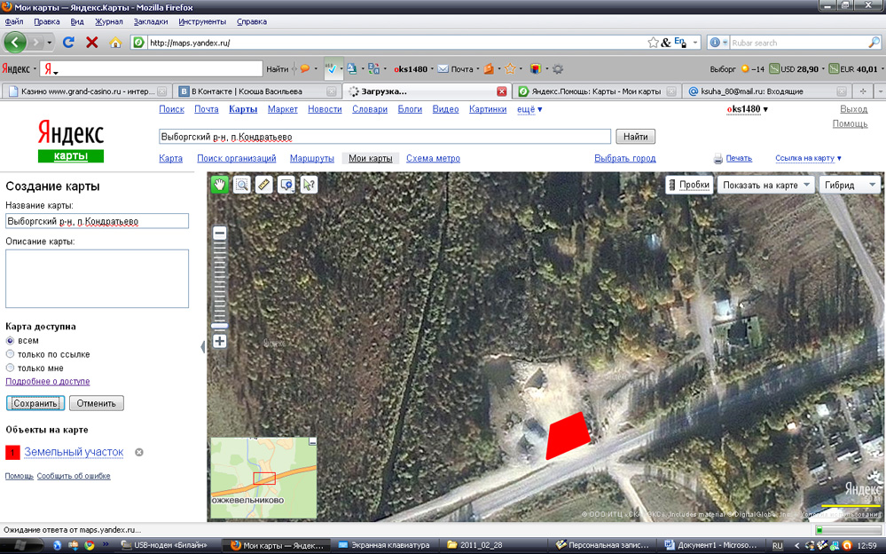Image resolution: width=886 pixels, height=554 pixels.
Task: Select the hand pan tool on map
Action: tap(219, 185)
